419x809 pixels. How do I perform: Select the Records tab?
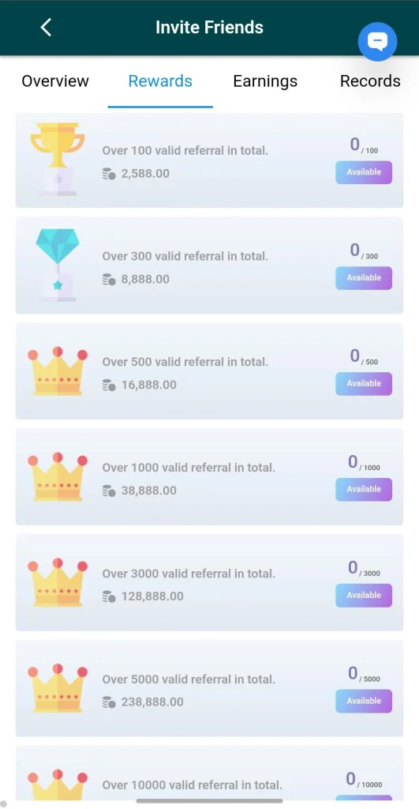[370, 81]
